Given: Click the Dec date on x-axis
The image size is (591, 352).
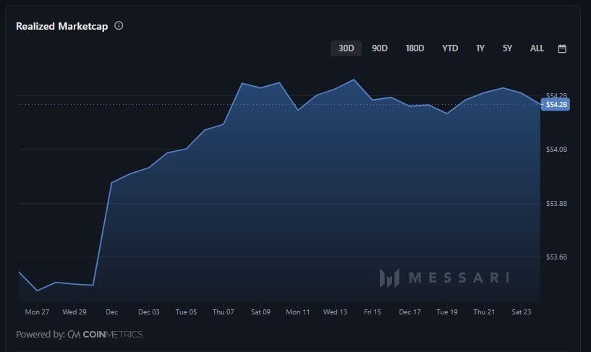Looking at the screenshot, I should tap(112, 312).
